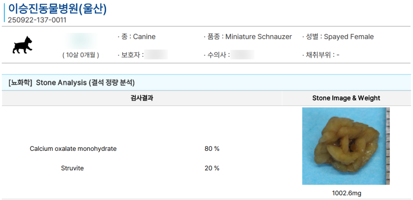The width and height of the screenshot is (413, 200).
Task: Open the stone photo thumbnail
Action: coord(345,146)
